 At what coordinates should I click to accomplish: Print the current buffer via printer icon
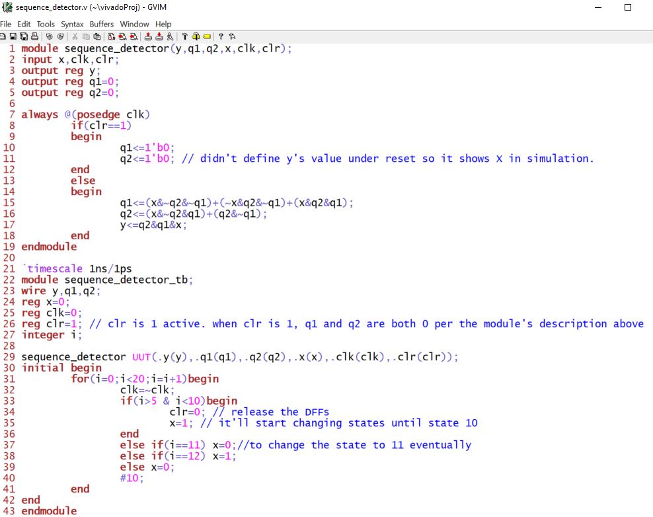point(34,36)
